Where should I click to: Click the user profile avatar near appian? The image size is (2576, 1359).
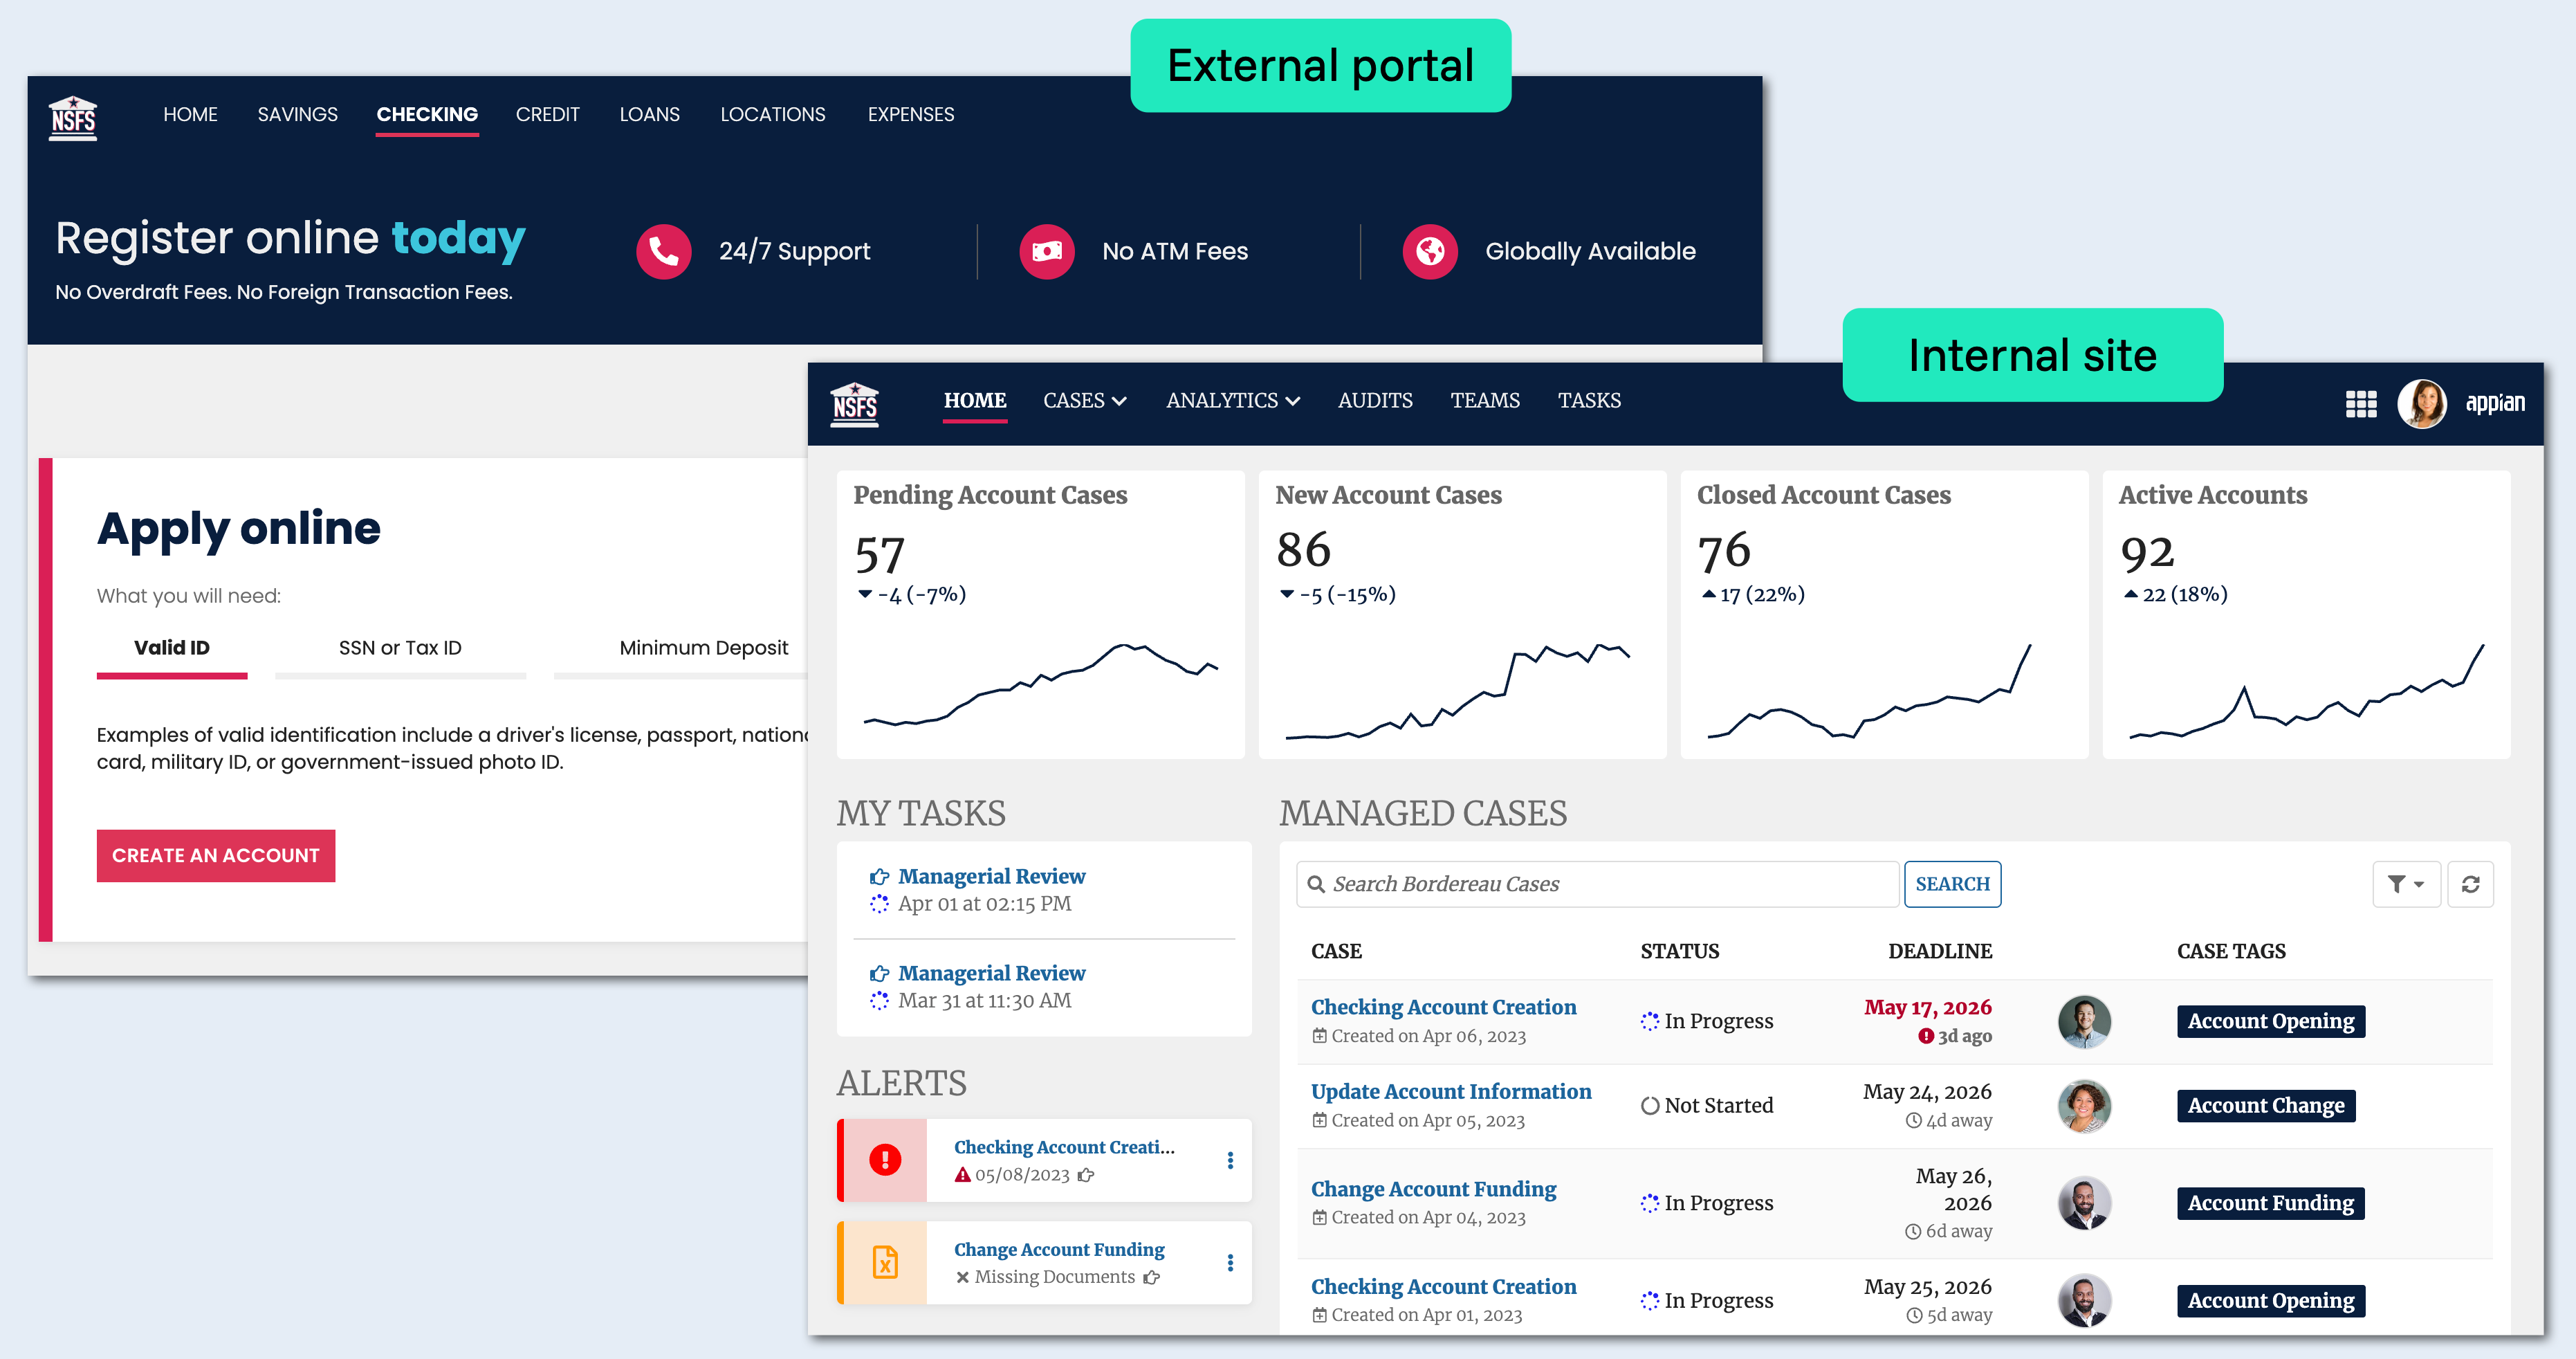[2421, 404]
